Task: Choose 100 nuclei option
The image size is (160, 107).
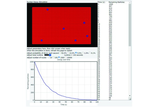Action: tap(53, 57)
